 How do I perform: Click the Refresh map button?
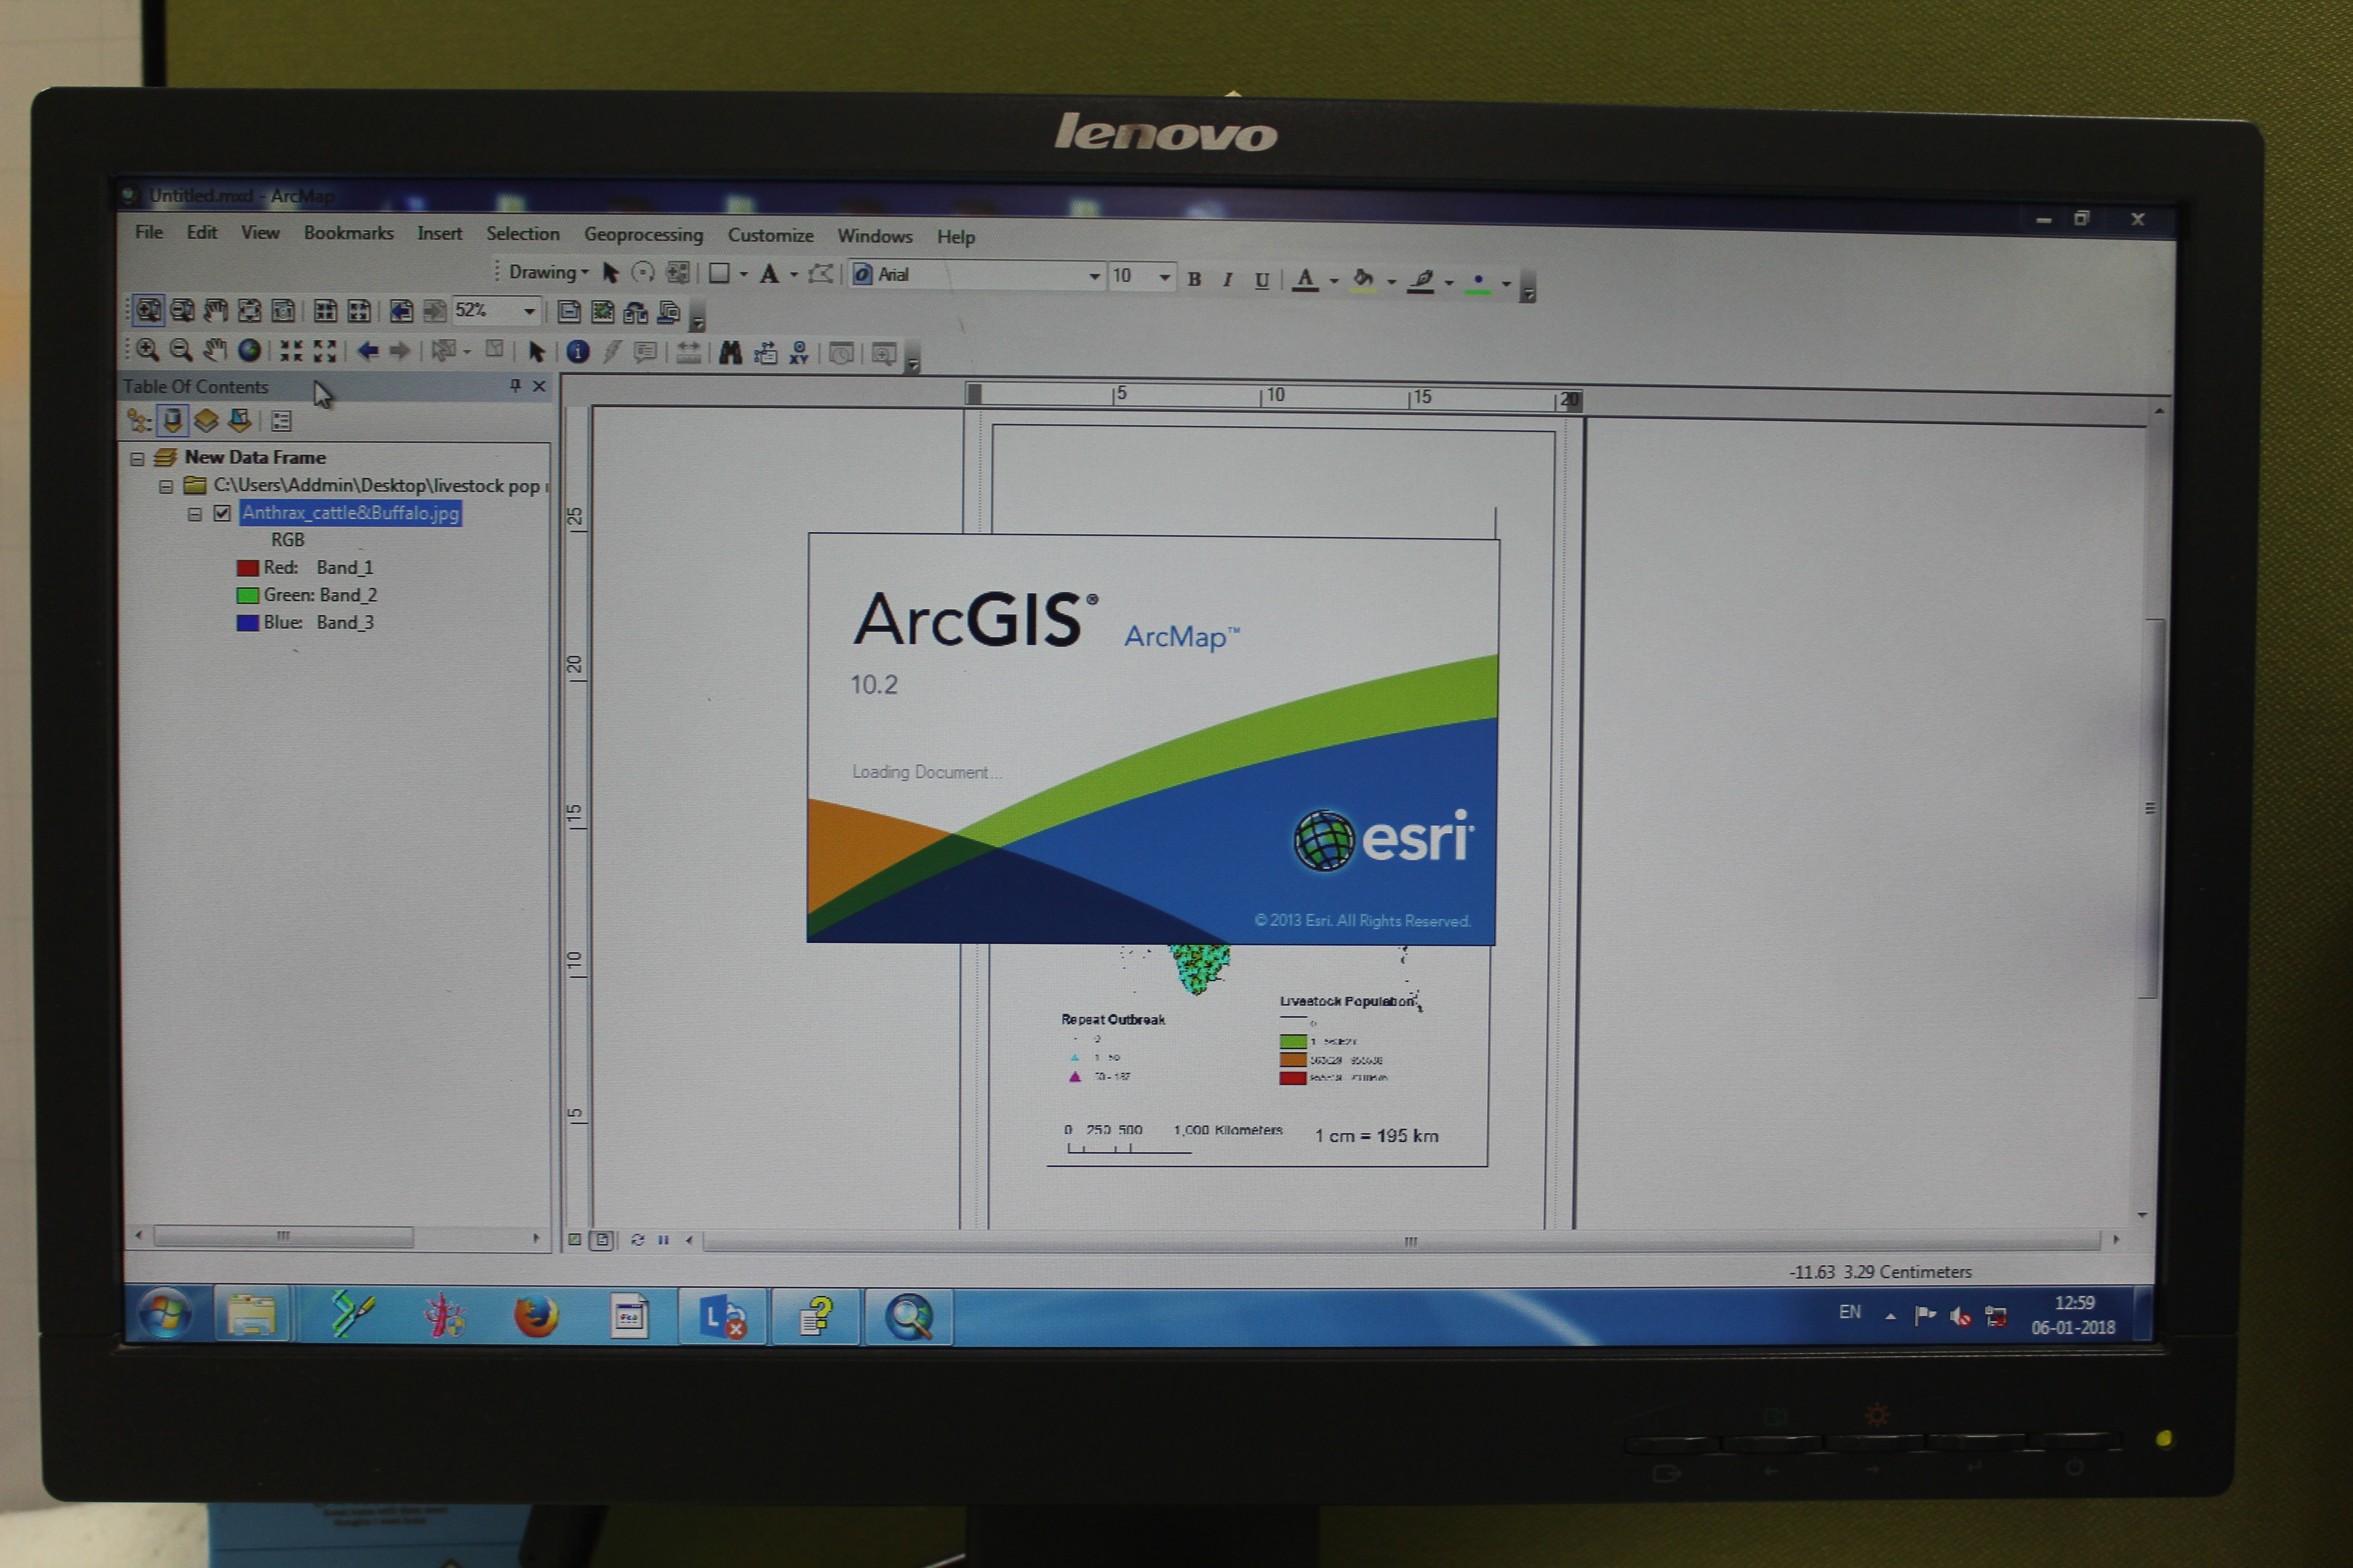pos(637,1240)
